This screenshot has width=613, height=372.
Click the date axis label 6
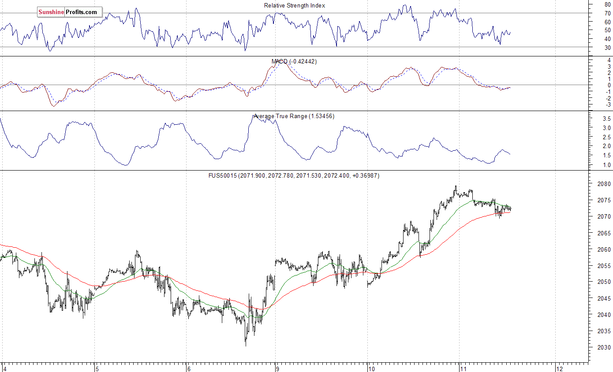pos(188,368)
